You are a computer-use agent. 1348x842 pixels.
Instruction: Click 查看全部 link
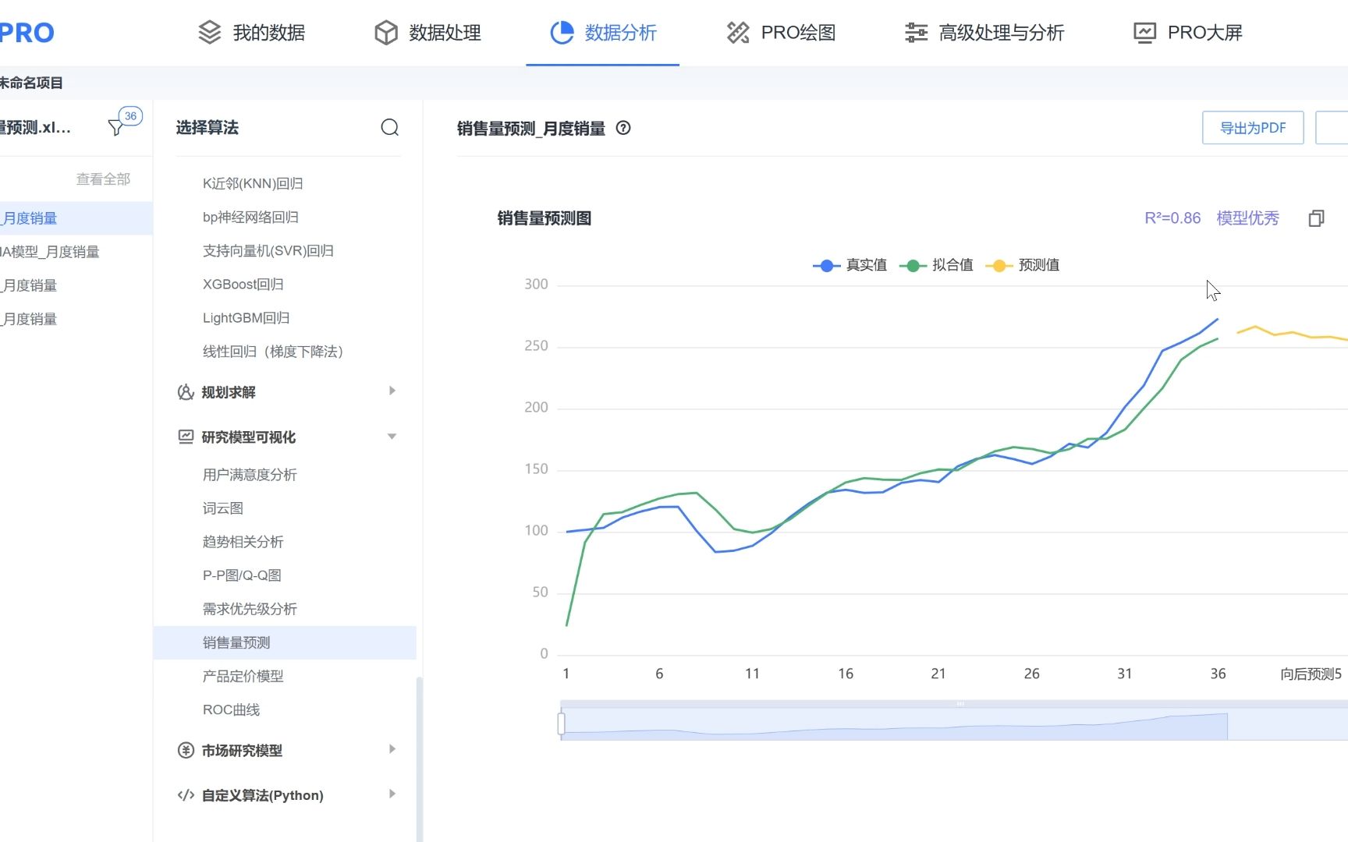tap(103, 179)
